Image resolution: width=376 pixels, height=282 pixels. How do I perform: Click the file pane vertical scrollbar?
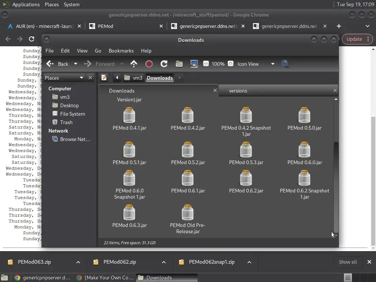click(336, 187)
